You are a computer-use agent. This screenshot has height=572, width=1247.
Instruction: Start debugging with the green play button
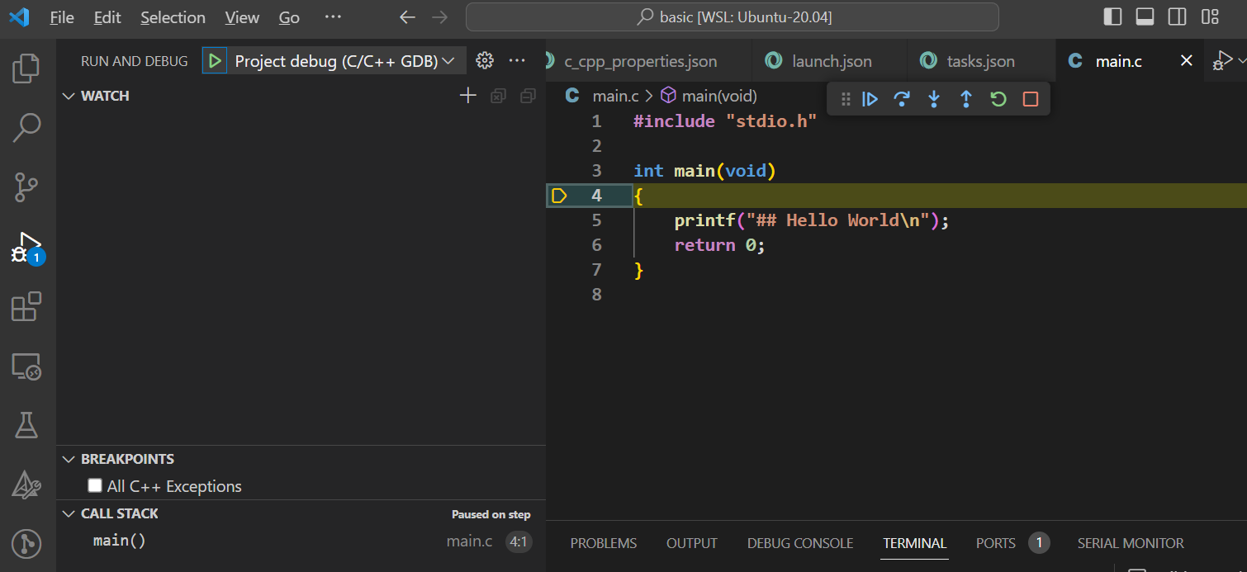pos(215,60)
